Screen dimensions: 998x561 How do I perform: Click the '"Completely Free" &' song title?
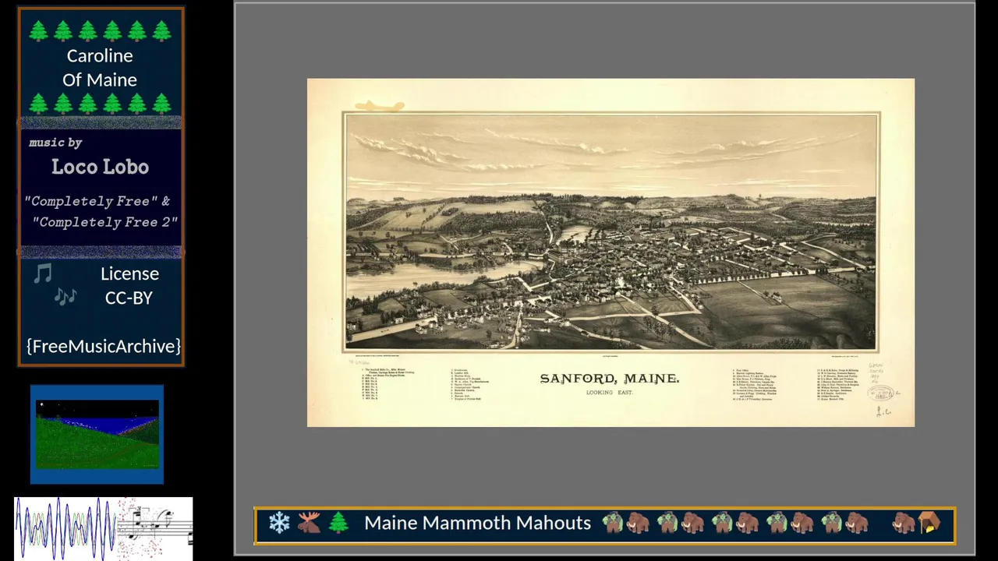tap(97, 201)
